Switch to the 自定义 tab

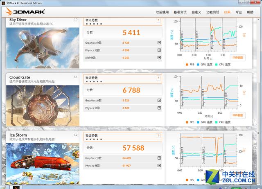[x=196, y=12]
